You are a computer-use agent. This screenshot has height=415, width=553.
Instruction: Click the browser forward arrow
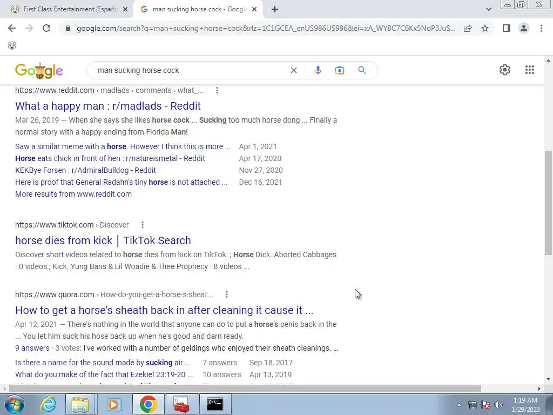29,28
